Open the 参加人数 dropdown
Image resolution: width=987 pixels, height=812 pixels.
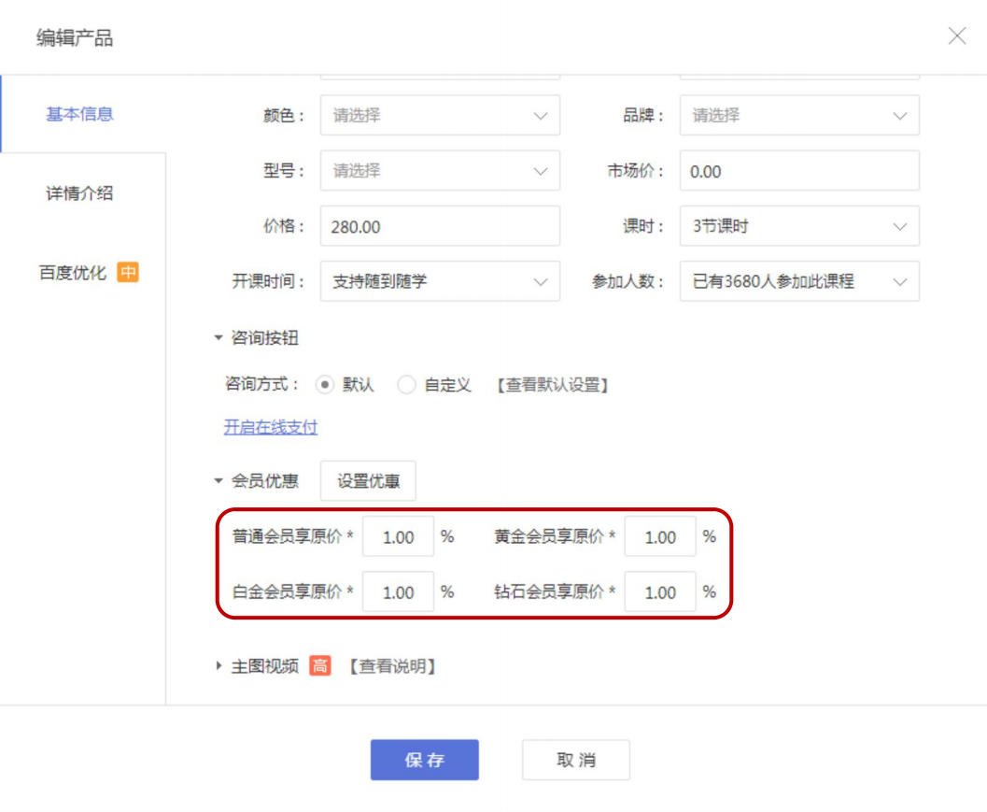798,281
